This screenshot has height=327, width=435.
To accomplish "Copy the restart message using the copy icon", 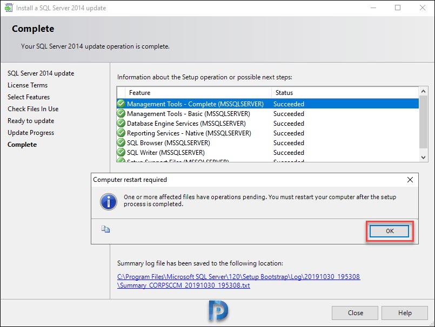I will [x=105, y=229].
